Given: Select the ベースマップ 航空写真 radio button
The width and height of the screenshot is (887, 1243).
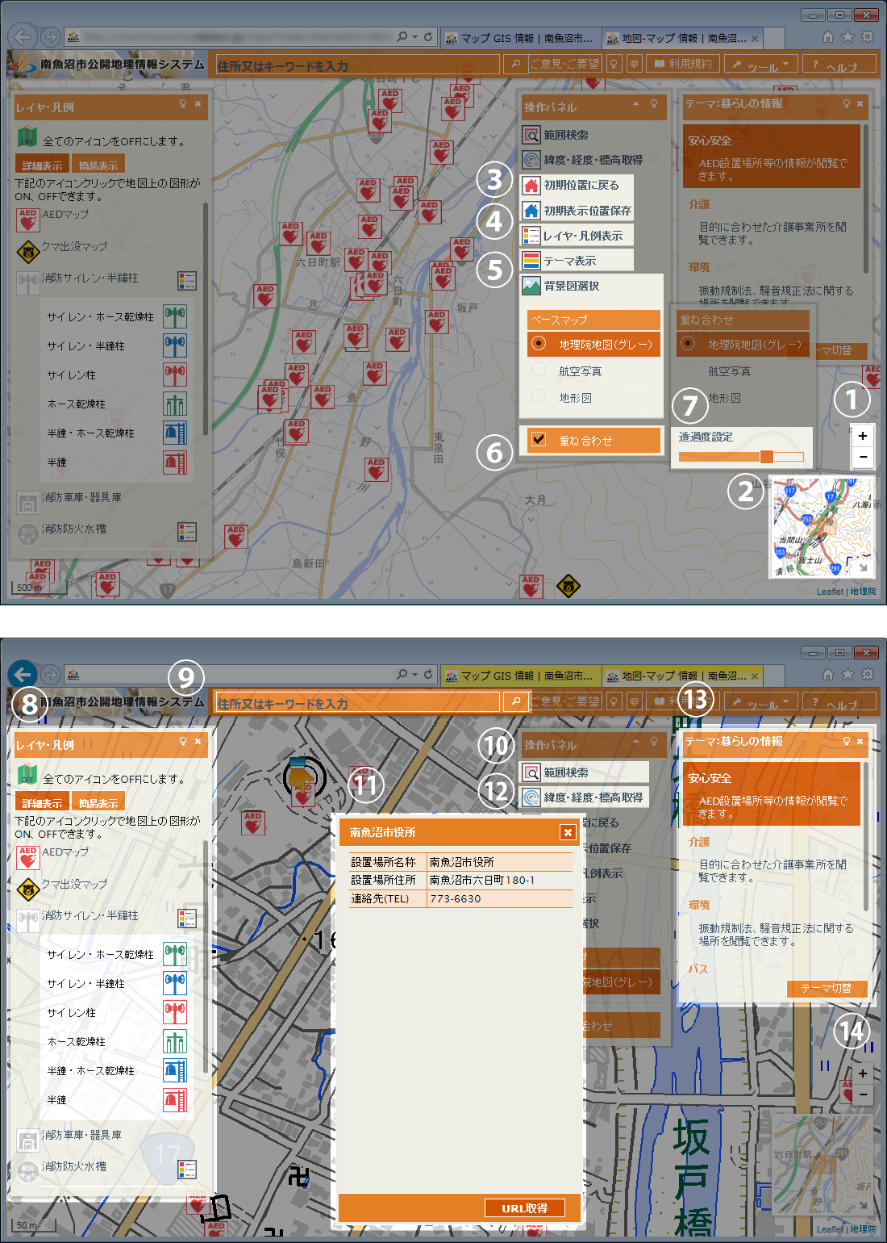Looking at the screenshot, I should [539, 370].
